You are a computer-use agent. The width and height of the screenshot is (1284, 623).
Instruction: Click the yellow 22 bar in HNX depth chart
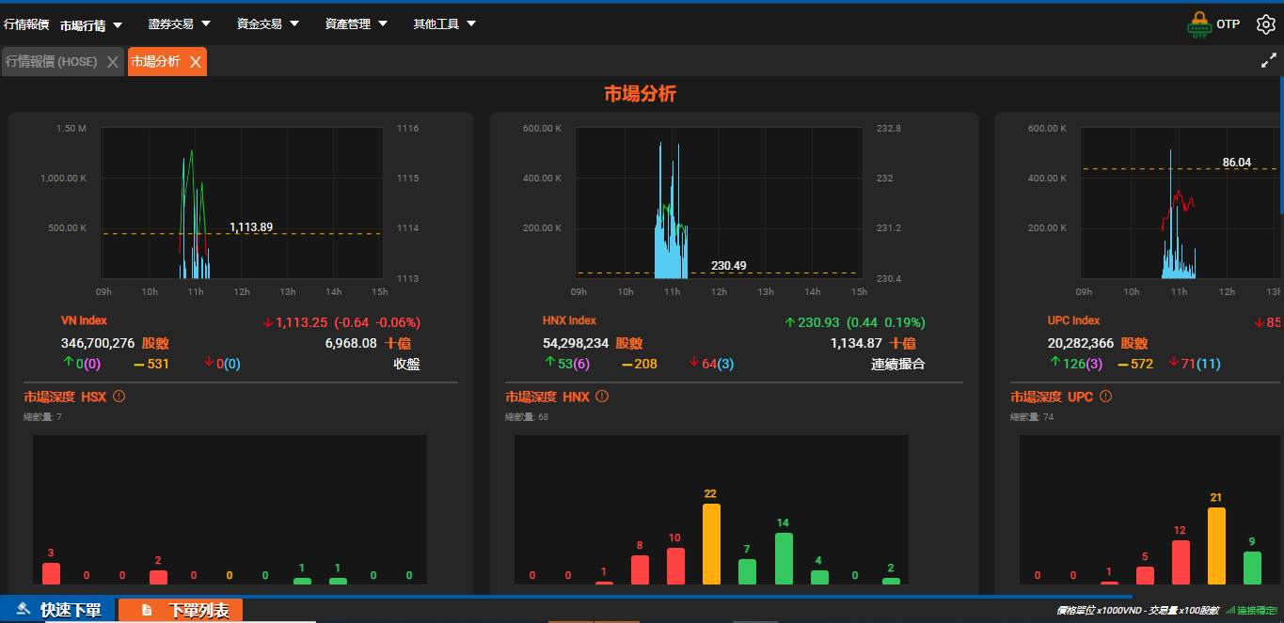[711, 543]
